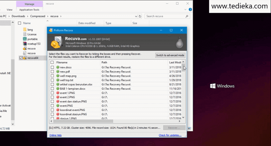Click green status dot for new.pdf
Viewport: 271px width, 146px height.
pos(58,71)
